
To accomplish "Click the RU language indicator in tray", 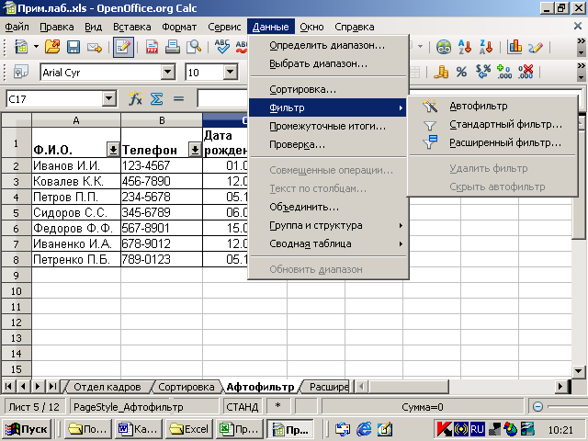I will click(x=477, y=429).
